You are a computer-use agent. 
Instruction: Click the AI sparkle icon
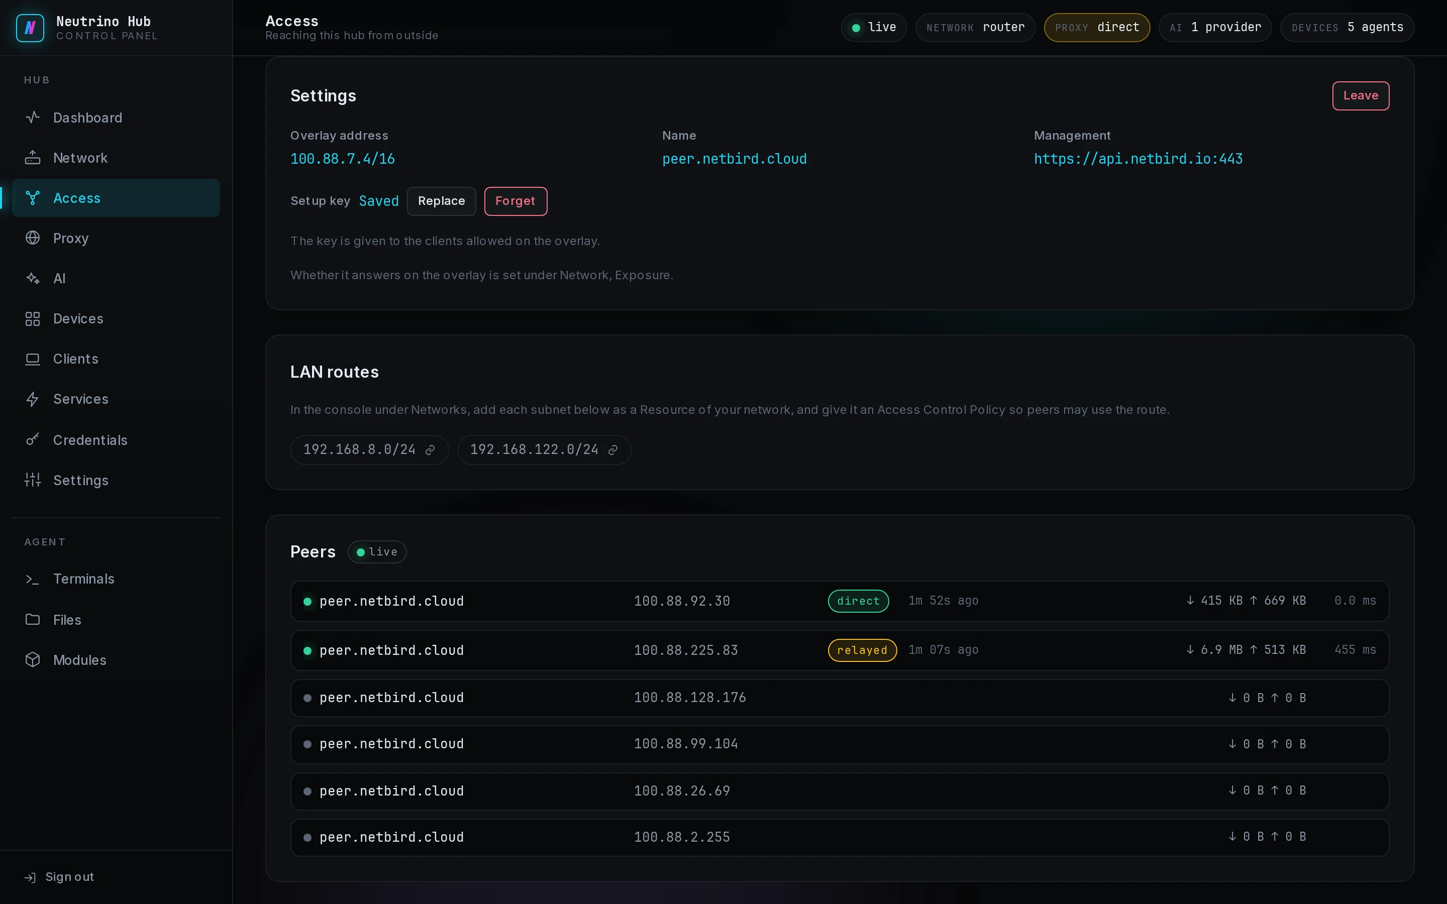coord(33,278)
